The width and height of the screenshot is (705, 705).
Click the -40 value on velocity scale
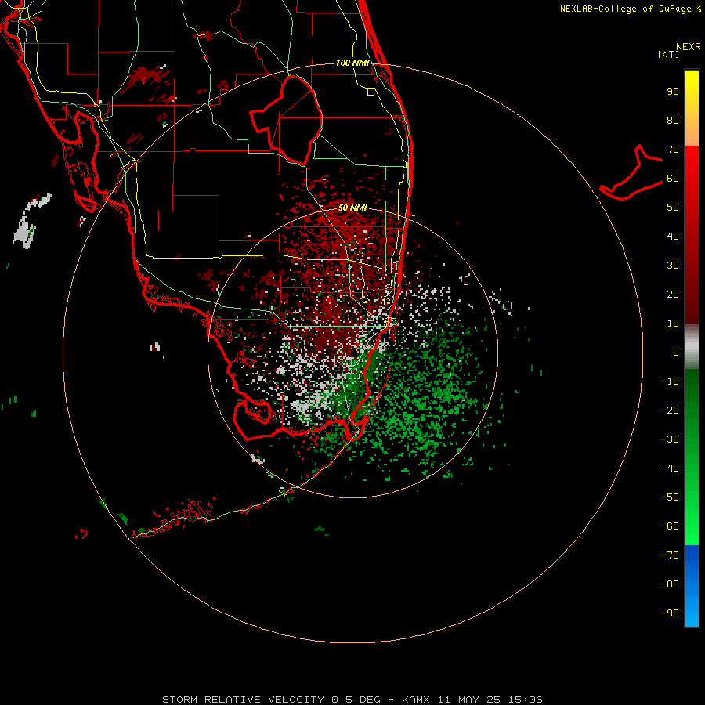(670, 468)
